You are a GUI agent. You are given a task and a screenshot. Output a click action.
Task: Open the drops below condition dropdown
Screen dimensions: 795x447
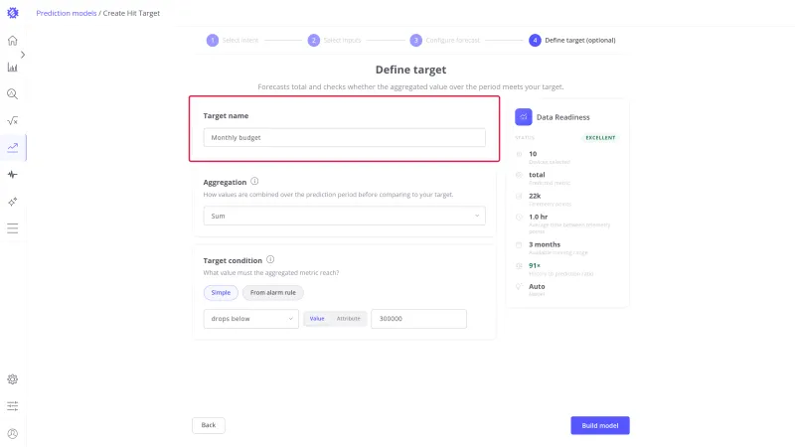[251, 319]
